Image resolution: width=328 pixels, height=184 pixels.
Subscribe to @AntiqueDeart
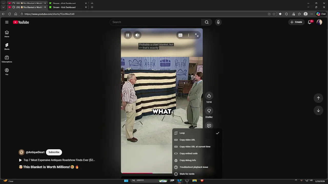54,152
